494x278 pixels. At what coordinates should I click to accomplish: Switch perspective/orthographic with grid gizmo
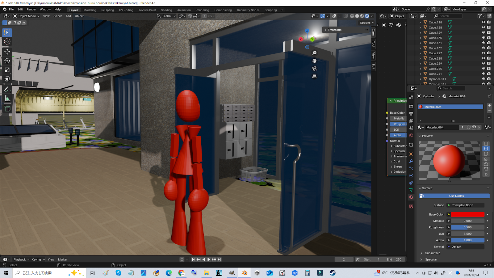(314, 76)
